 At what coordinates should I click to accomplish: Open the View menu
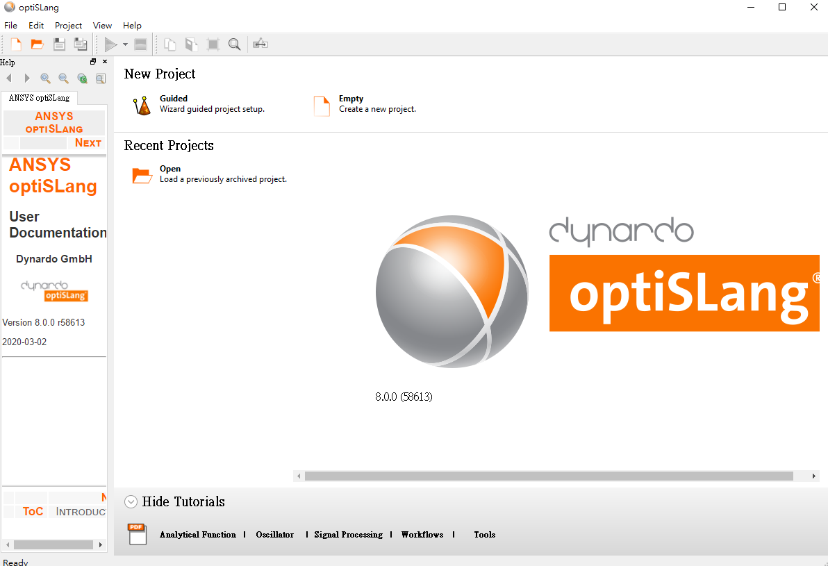(102, 25)
